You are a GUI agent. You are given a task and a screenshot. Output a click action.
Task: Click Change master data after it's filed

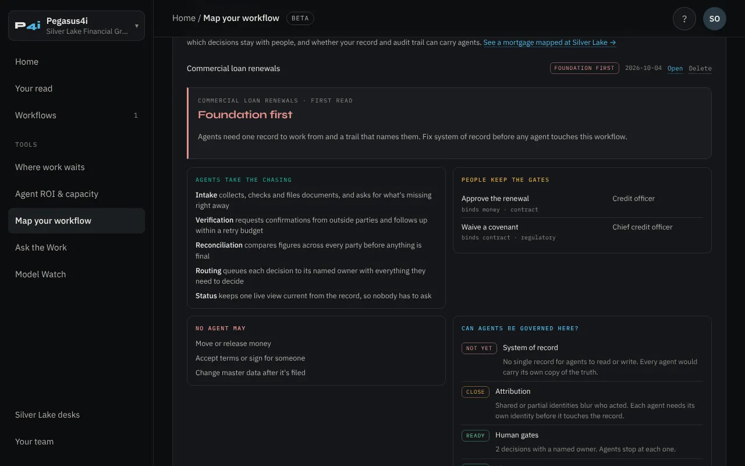point(250,373)
